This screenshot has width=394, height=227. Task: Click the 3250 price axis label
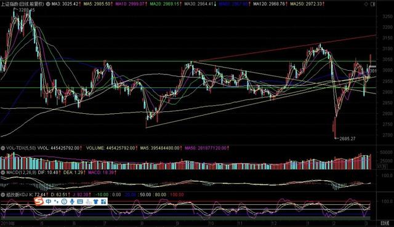click(x=387, y=17)
